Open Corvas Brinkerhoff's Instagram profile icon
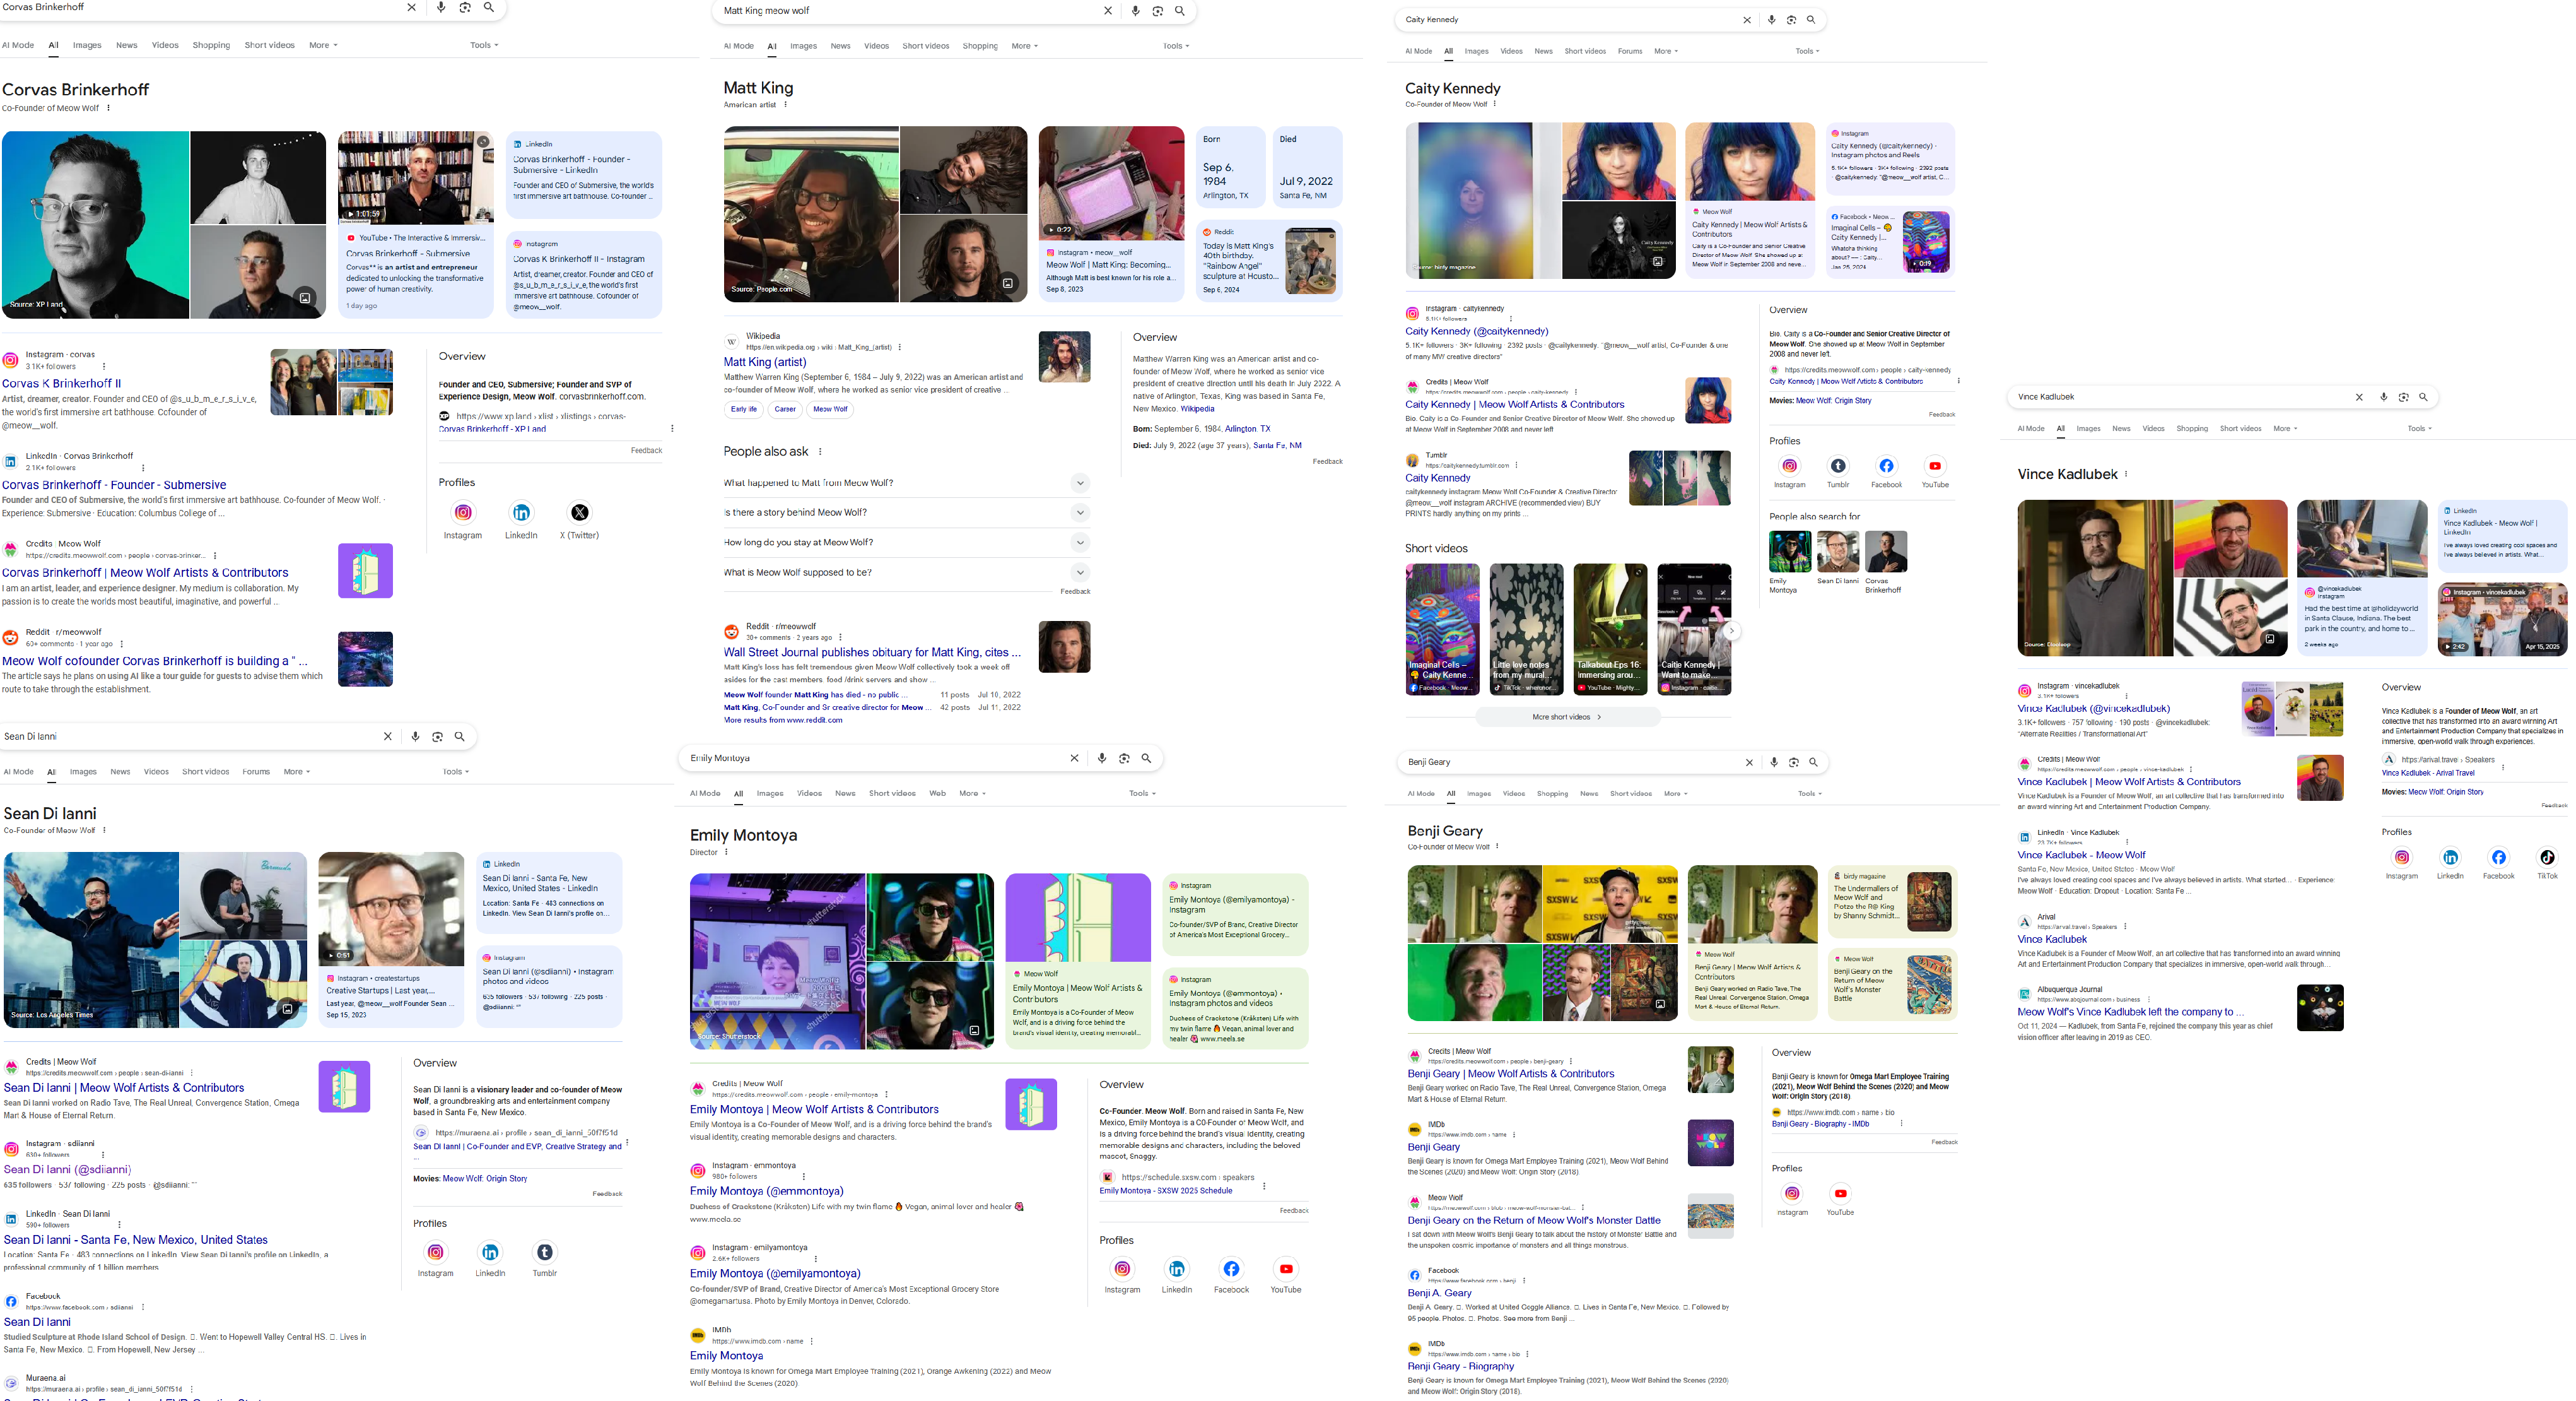This screenshot has height=1401, width=2576. coord(463,512)
